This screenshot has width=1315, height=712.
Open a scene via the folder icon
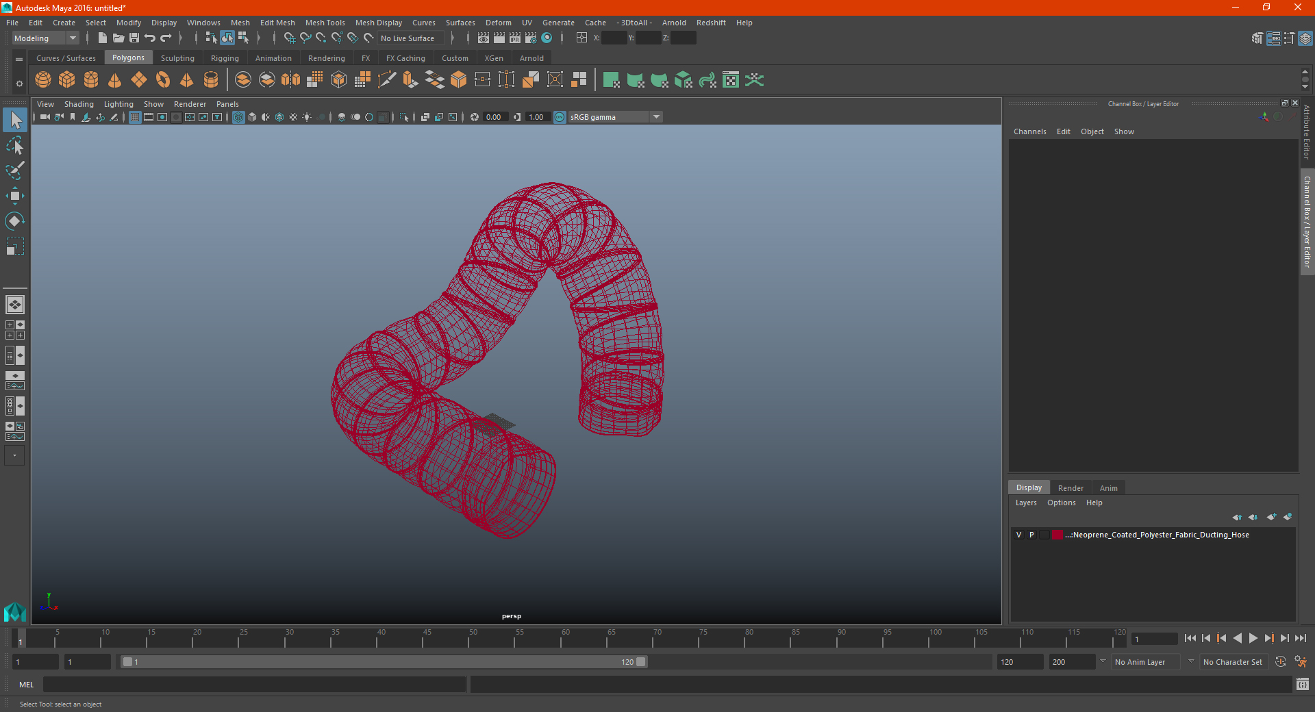[118, 38]
